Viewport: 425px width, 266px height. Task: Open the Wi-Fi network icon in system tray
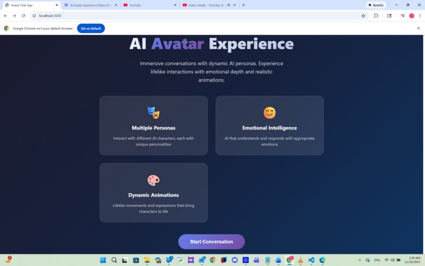click(387, 260)
